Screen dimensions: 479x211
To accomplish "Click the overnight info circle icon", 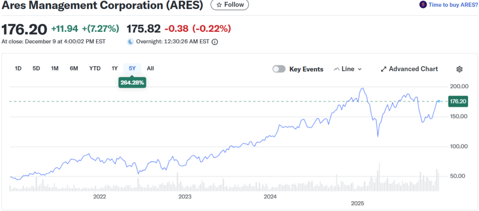I will [x=215, y=42].
